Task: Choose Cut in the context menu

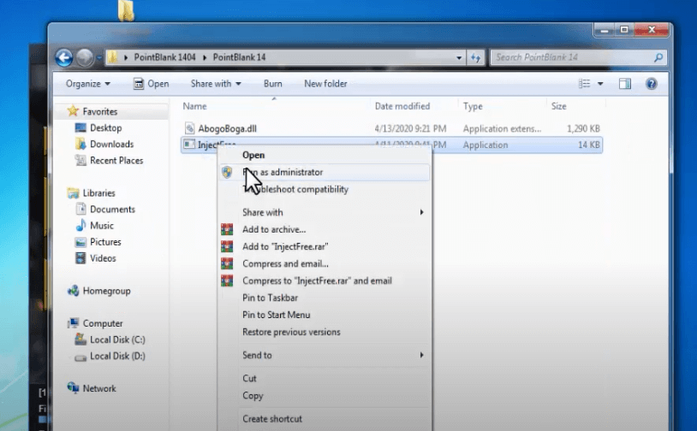Action: click(x=325, y=378)
